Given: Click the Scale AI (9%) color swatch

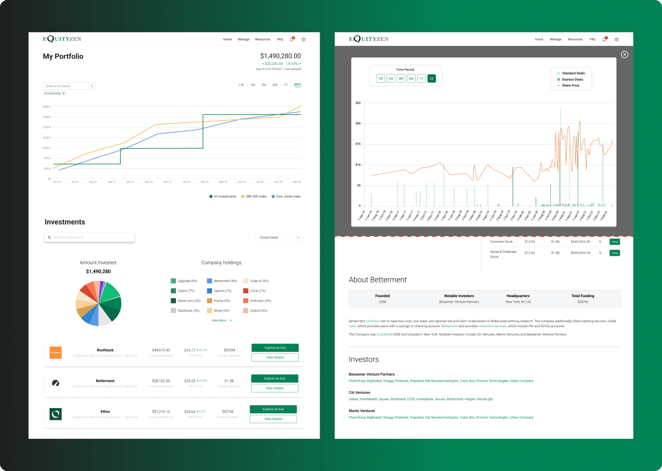Looking at the screenshot, I should tap(245, 281).
